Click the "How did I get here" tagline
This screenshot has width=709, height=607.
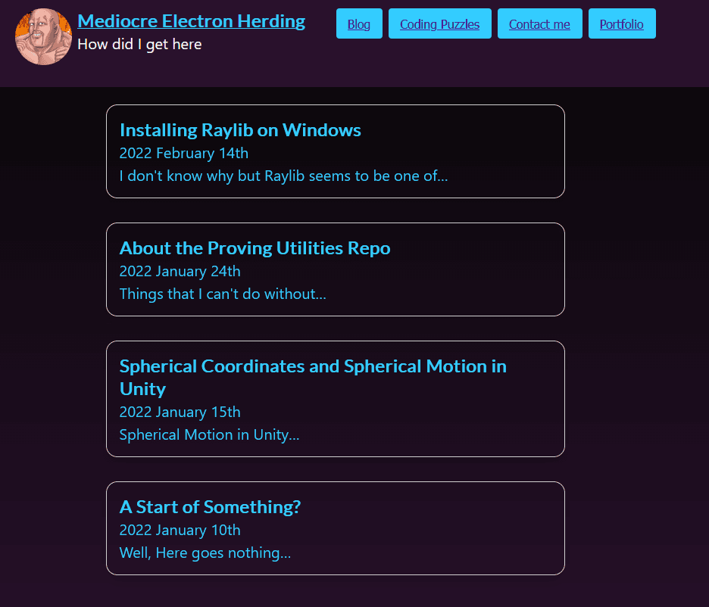click(139, 44)
